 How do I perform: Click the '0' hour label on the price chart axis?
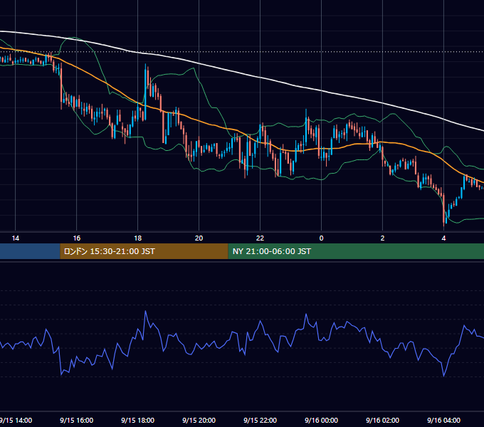click(x=321, y=238)
